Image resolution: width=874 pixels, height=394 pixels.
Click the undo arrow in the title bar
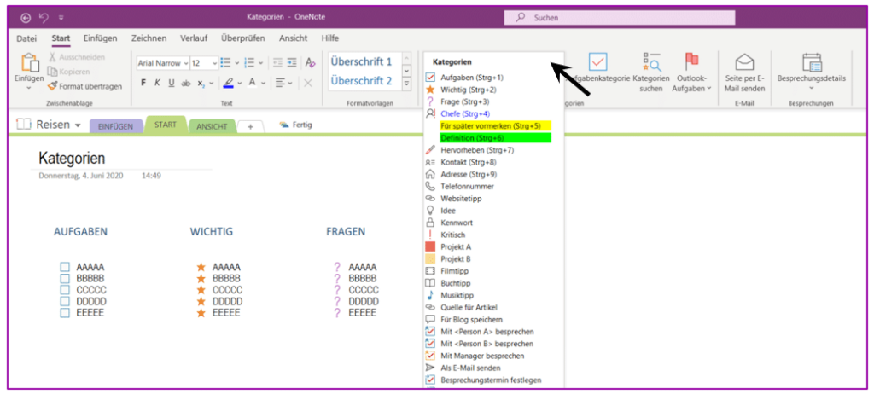tap(44, 18)
